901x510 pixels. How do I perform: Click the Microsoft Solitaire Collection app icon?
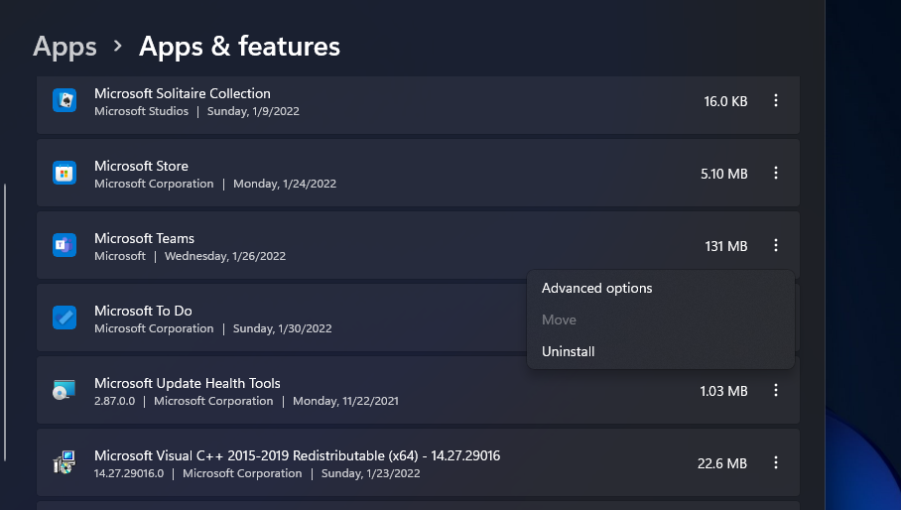point(64,100)
